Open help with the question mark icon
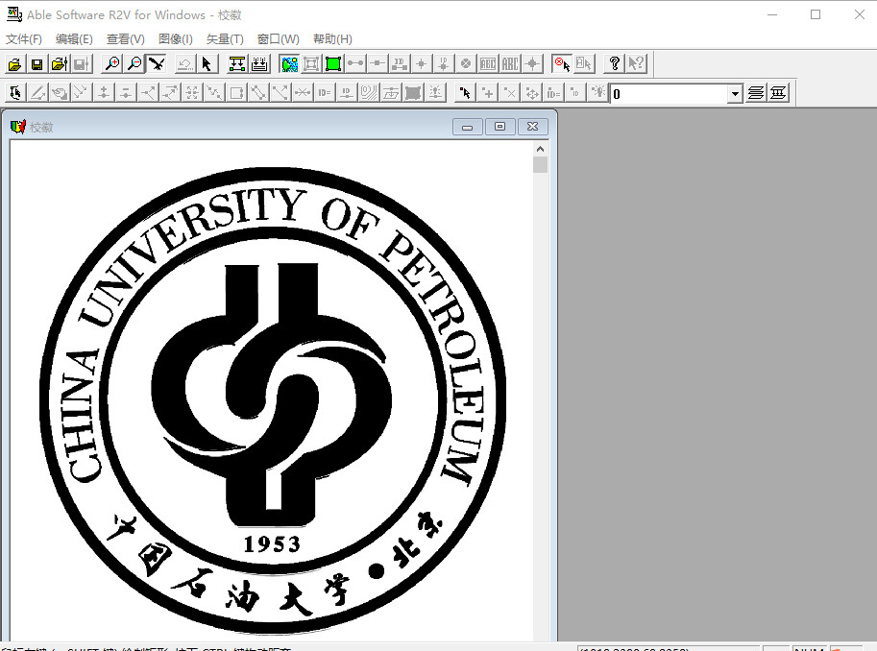This screenshot has height=651, width=877. (x=614, y=64)
